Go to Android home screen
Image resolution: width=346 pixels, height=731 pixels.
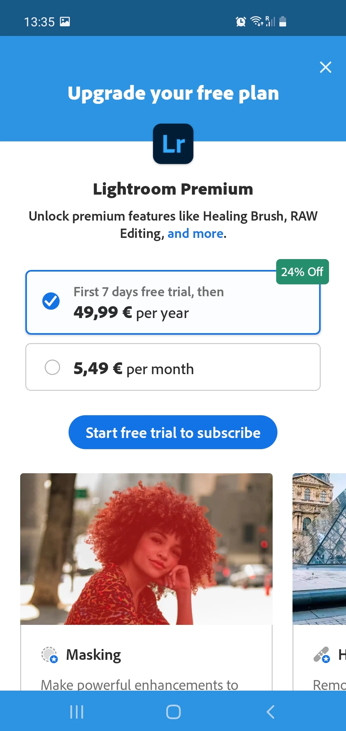173,712
